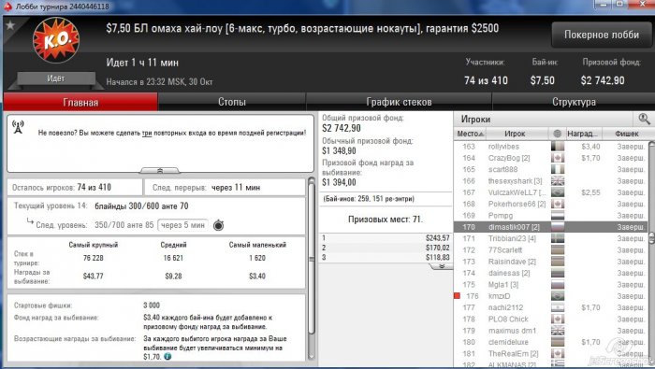655x369 pixels.
Task: Click the players list scrollbar
Action: click(651, 237)
